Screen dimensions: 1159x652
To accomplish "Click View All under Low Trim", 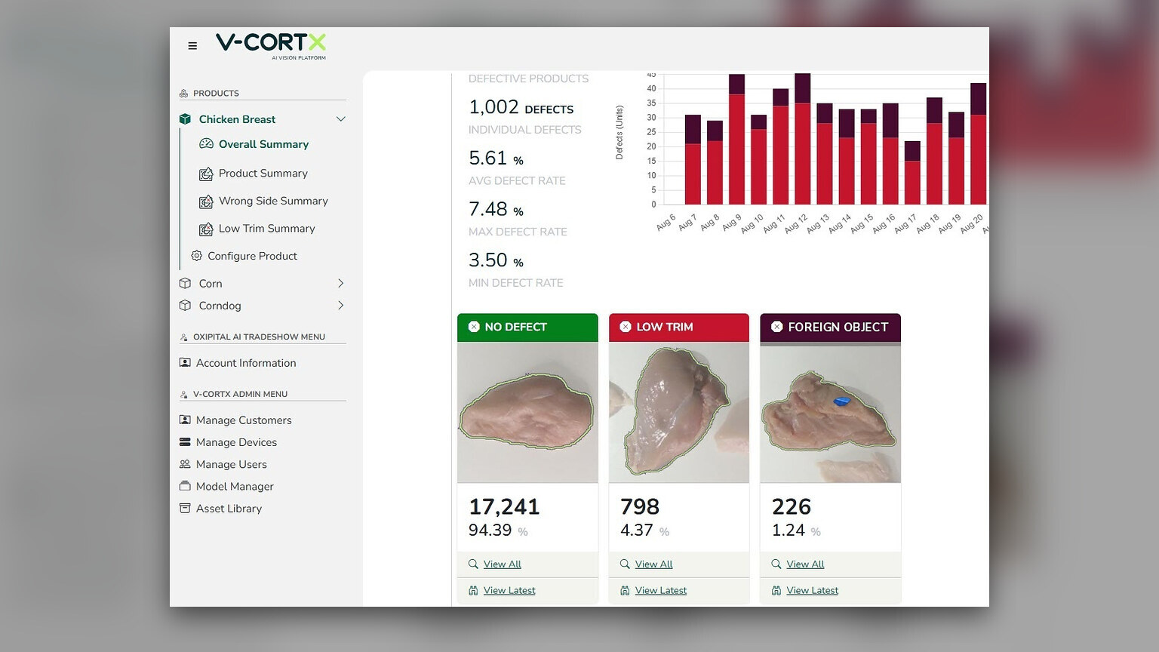I will click(x=654, y=564).
